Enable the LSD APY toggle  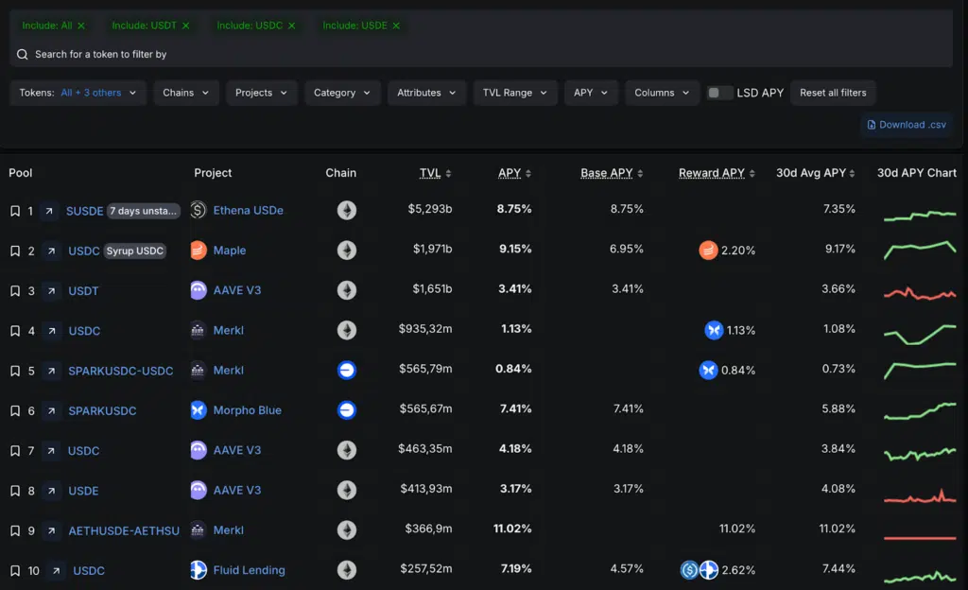coord(719,92)
